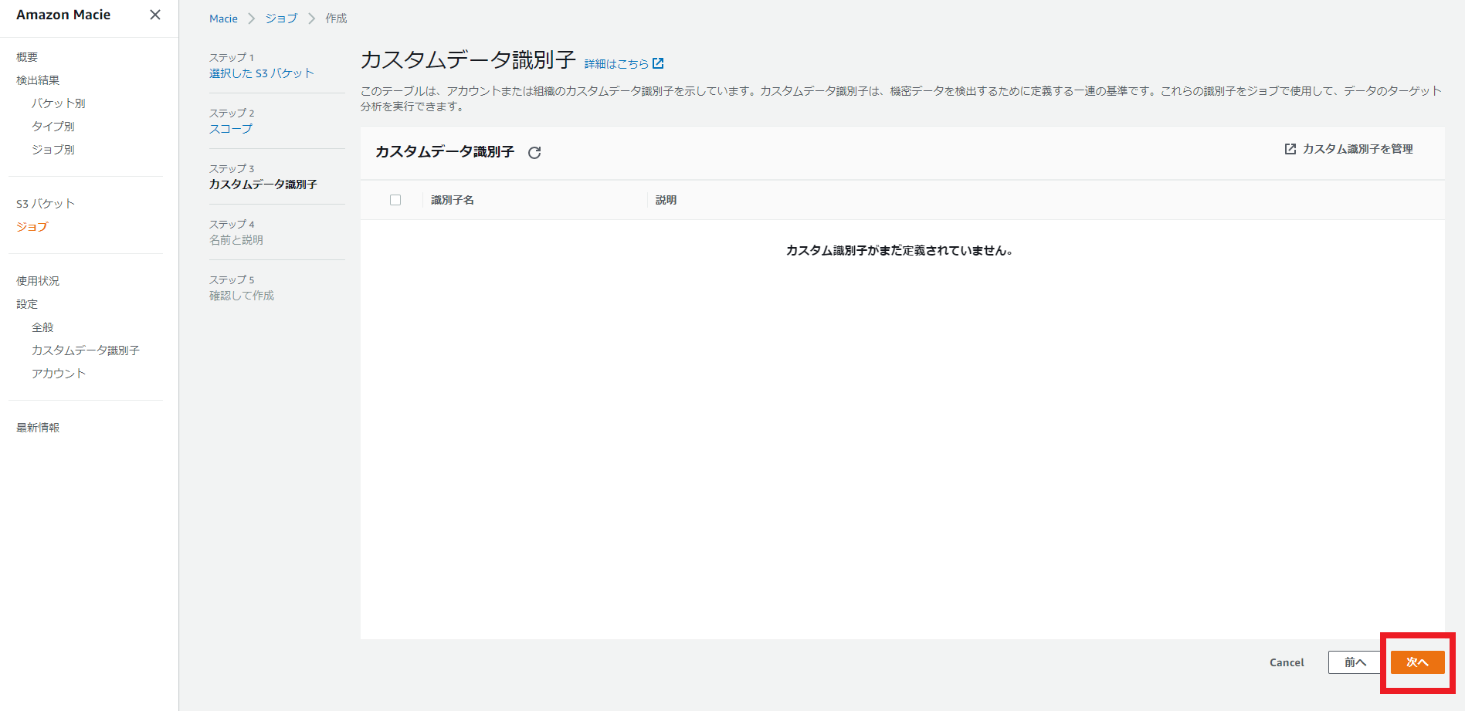1465x711 pixels.
Task: Open the Macie breadcrumb link
Action: coord(223,19)
